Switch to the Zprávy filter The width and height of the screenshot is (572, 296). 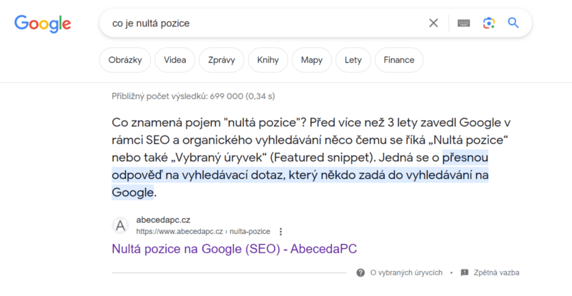[x=222, y=60]
